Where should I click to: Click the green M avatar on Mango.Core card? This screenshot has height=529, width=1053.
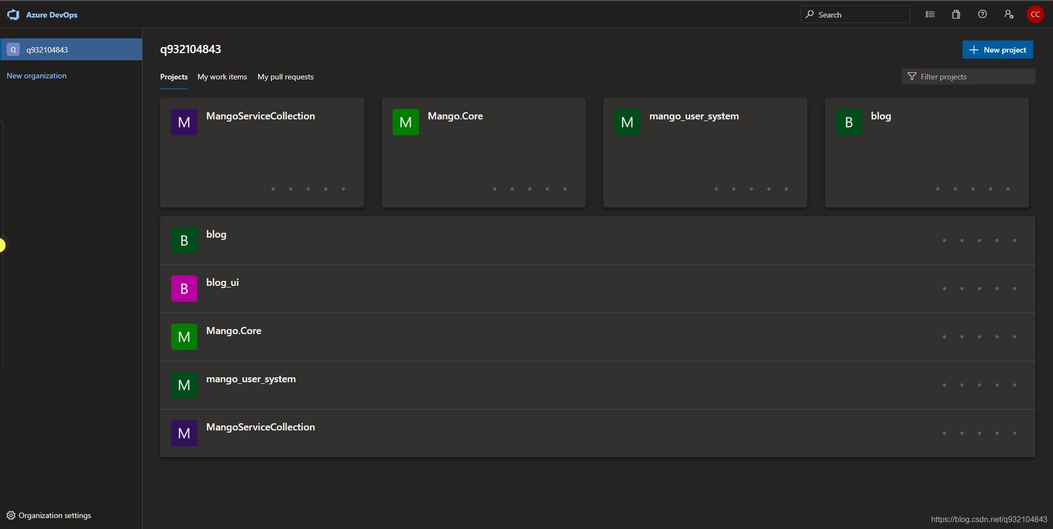406,122
